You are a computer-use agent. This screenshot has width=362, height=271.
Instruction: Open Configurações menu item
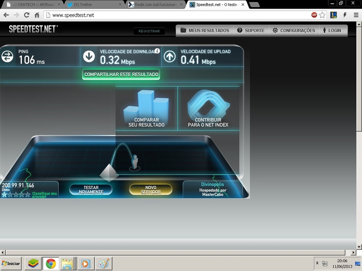click(294, 30)
